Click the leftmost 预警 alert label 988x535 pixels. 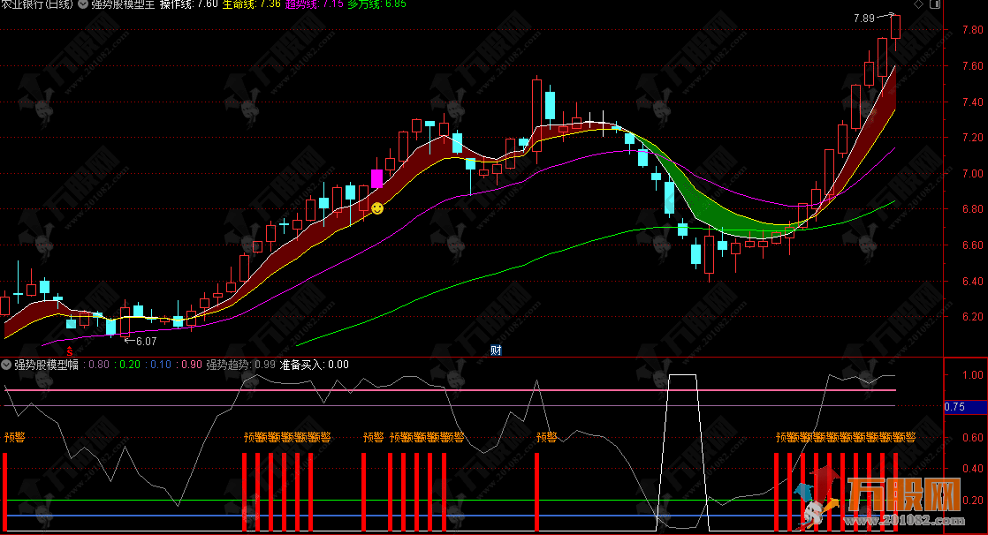coord(14,436)
